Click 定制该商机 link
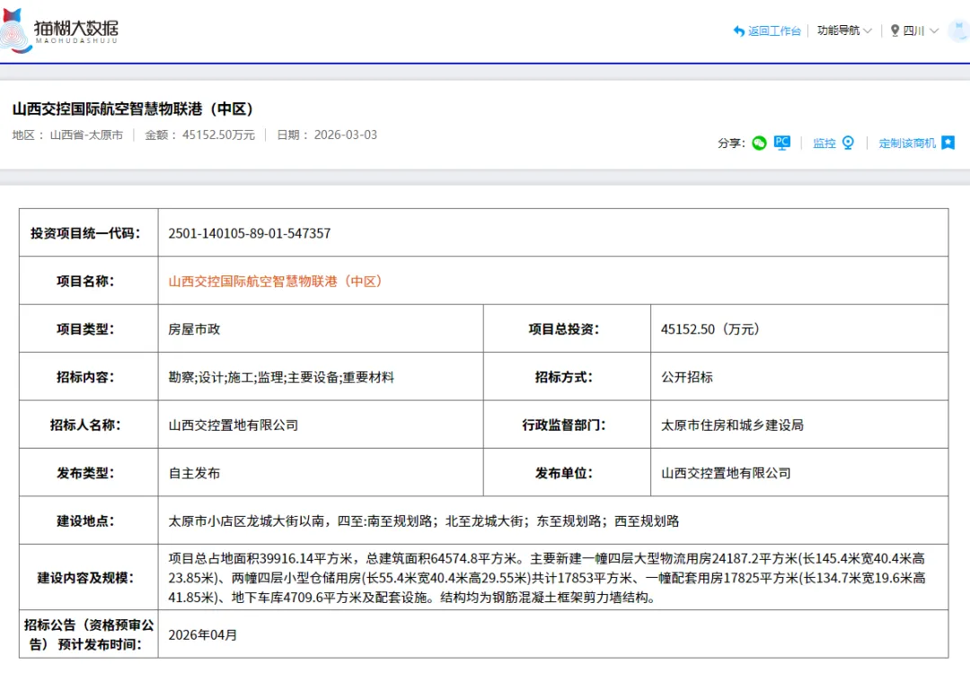The width and height of the screenshot is (970, 681). coord(907,144)
